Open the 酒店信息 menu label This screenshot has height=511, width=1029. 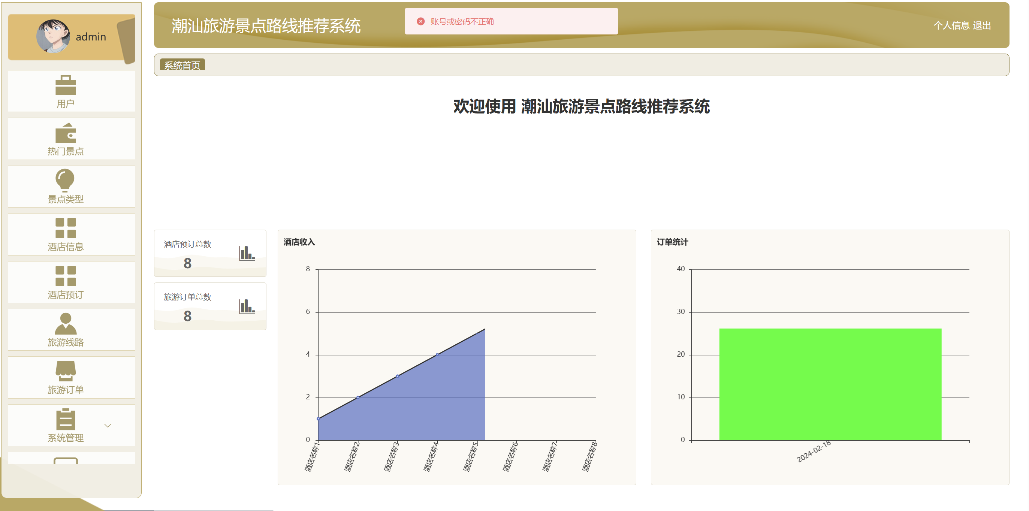(x=66, y=247)
